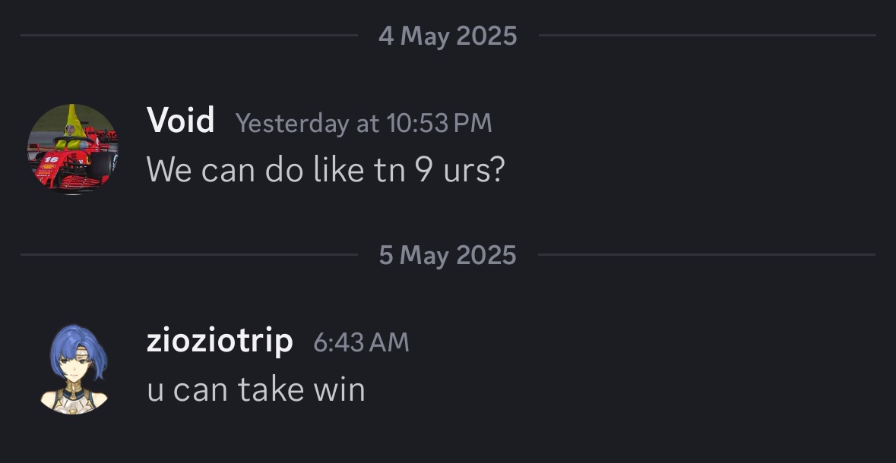Click the username zioziotrip
Screen dimensions: 896x463
(x=220, y=341)
